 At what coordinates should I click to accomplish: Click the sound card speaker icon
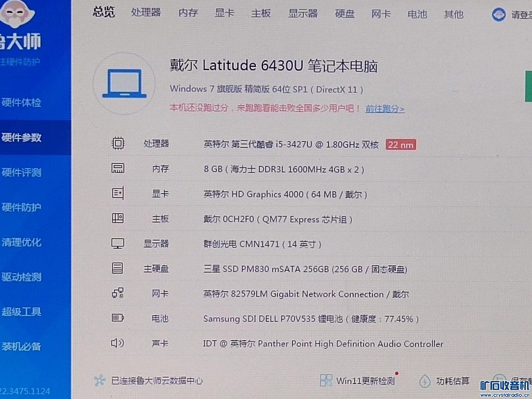[x=118, y=343]
